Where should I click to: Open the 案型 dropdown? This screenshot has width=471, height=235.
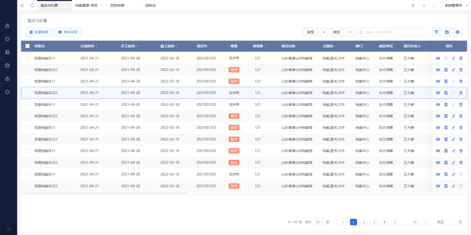click(315, 32)
